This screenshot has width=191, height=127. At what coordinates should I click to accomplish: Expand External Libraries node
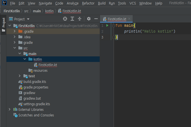[x=9, y=109]
